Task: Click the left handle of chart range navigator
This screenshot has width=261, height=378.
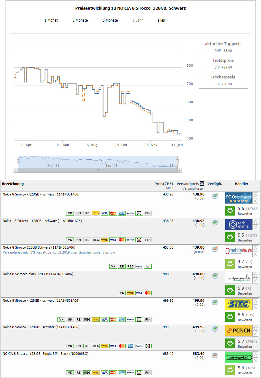Action: [18, 162]
